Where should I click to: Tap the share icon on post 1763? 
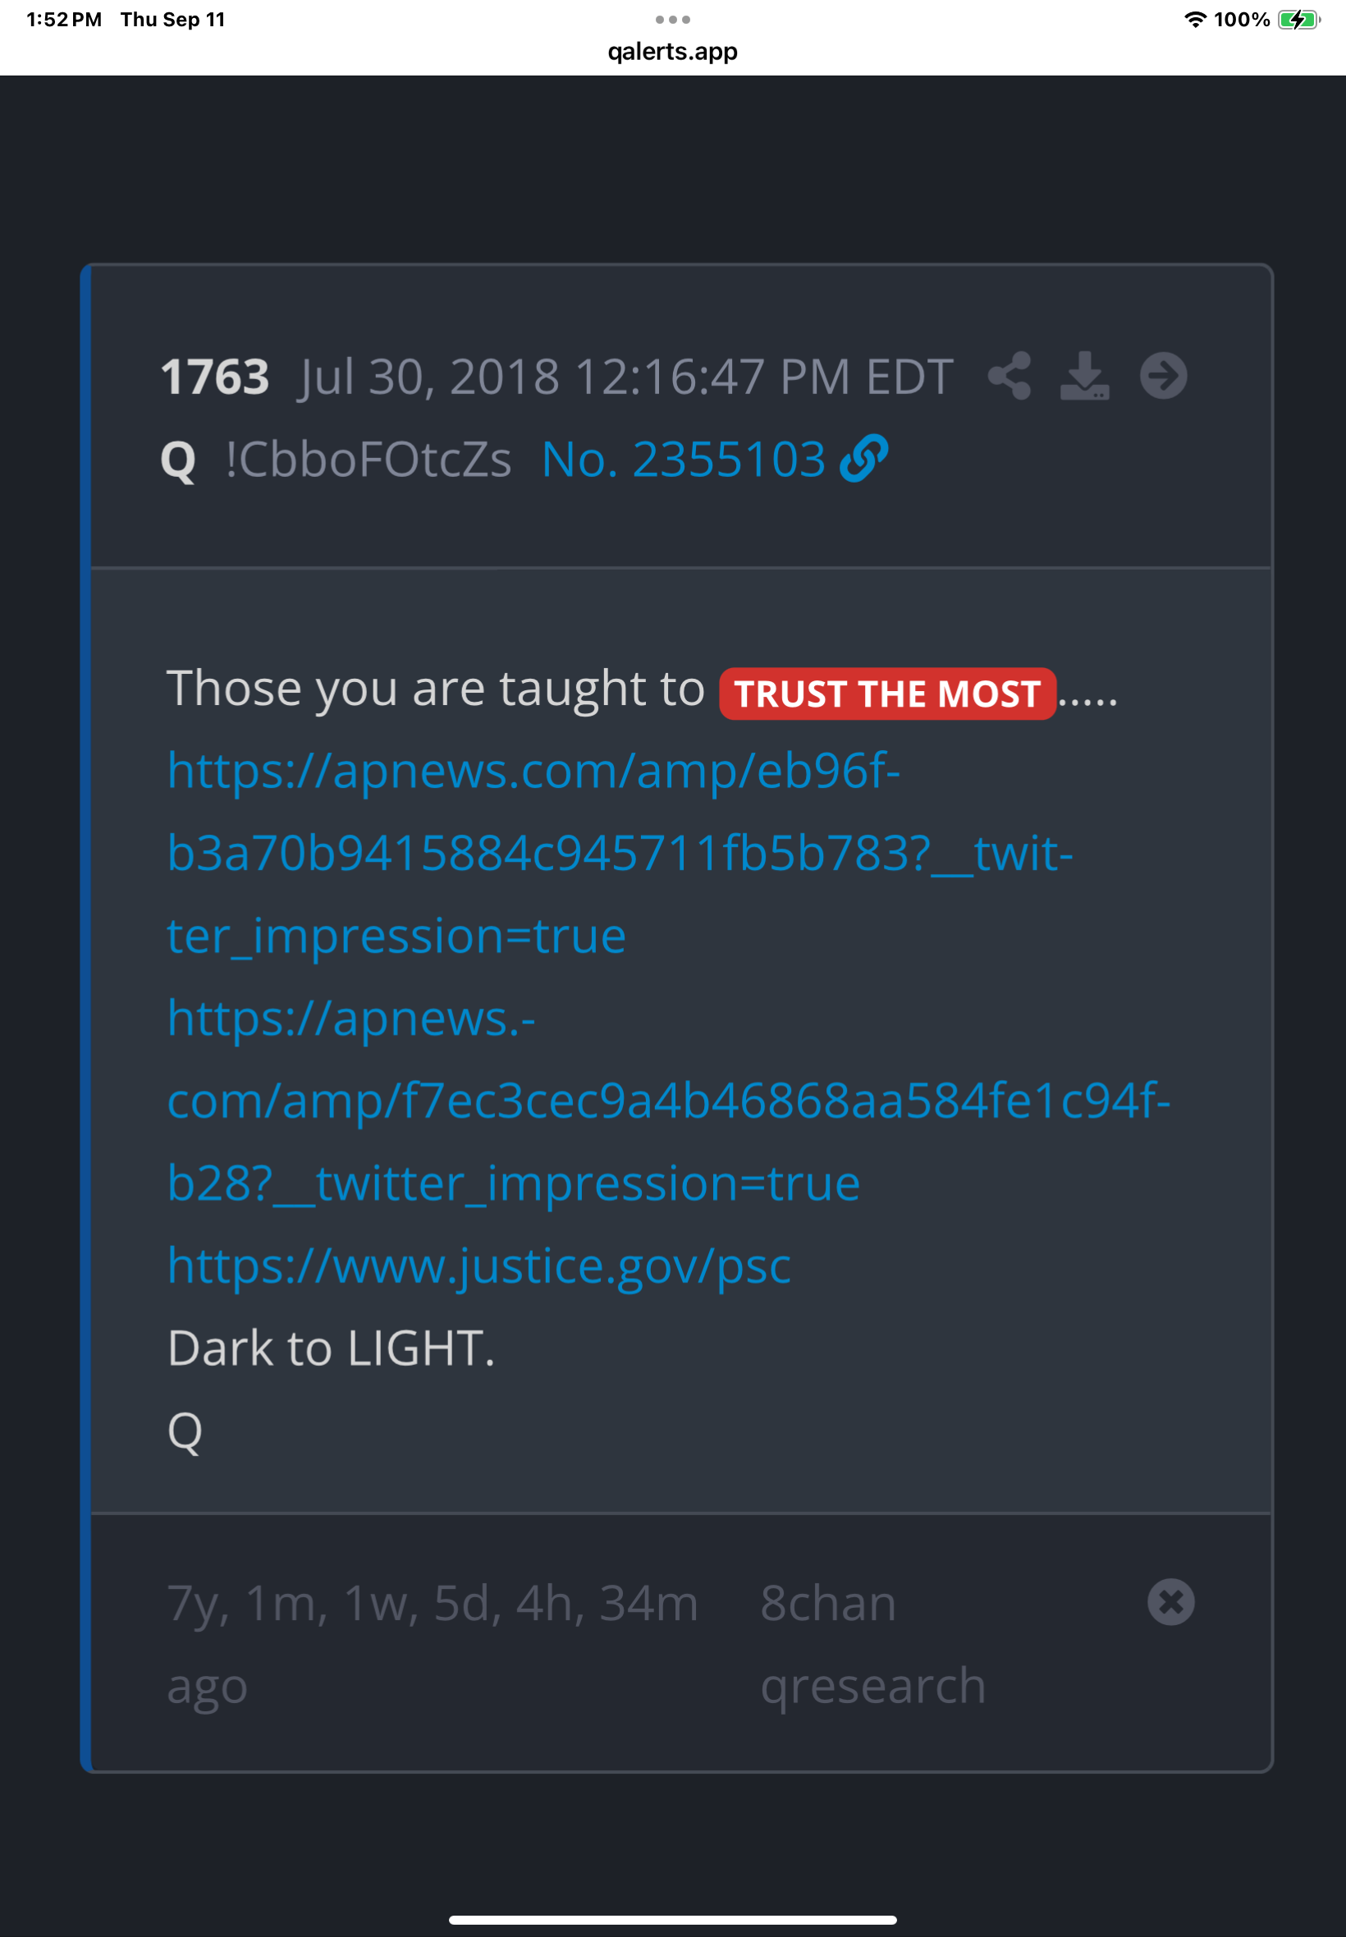(x=1009, y=375)
